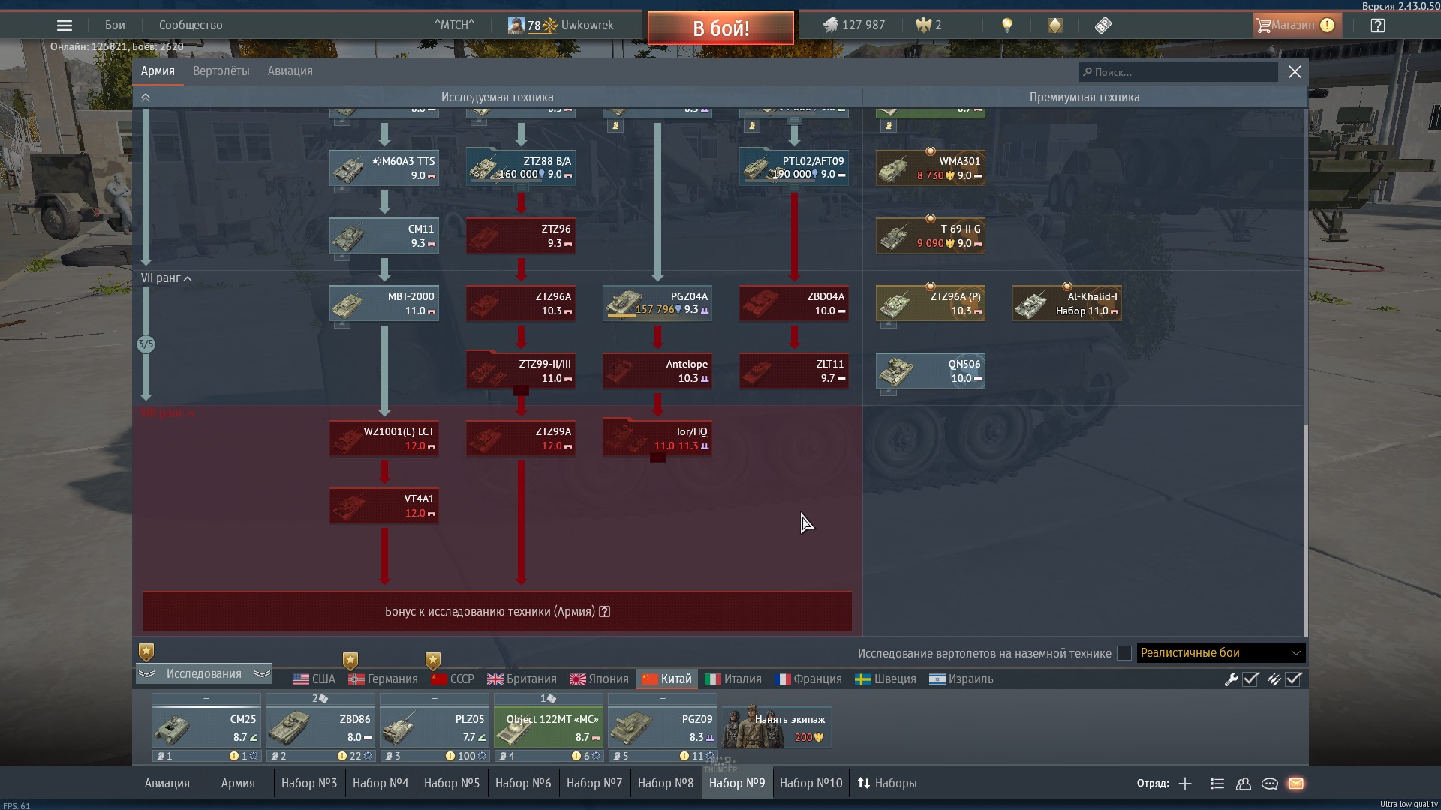Open research bonus info banner
The width and height of the screenshot is (1441, 810).
(x=498, y=612)
